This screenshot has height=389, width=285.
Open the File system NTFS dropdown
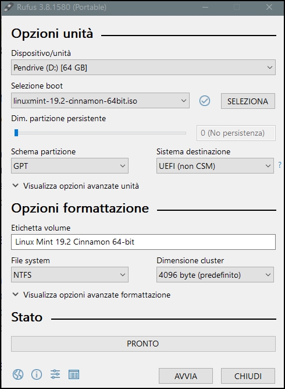click(70, 275)
